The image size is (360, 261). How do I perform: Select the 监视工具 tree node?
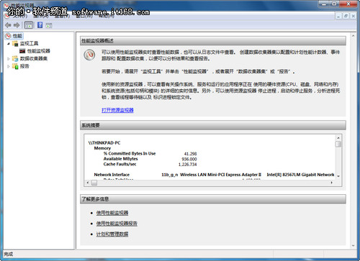(x=29, y=43)
